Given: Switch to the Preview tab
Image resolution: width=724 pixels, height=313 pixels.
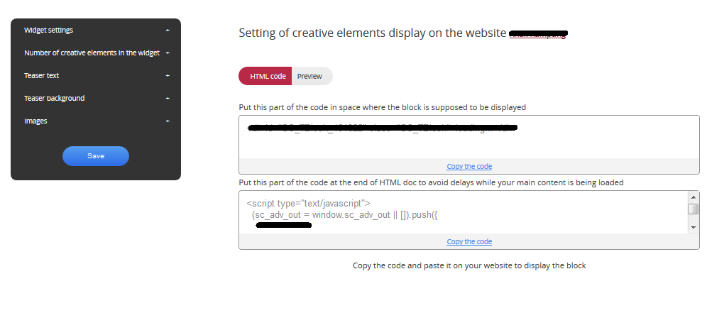Looking at the screenshot, I should click(x=309, y=76).
